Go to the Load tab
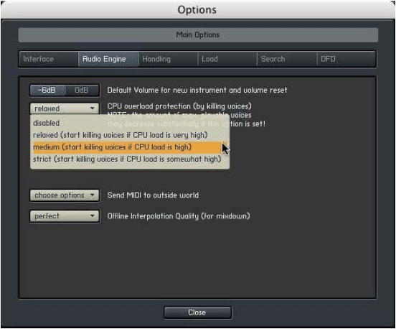The width and height of the screenshot is (396, 329). [227, 59]
